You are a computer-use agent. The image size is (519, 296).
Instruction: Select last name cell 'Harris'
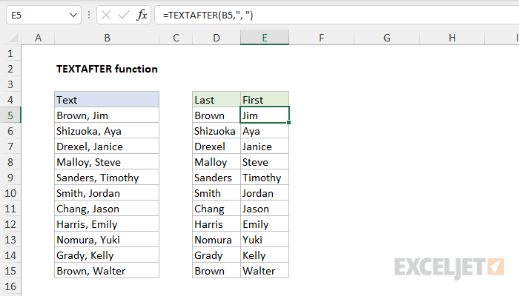click(x=216, y=224)
